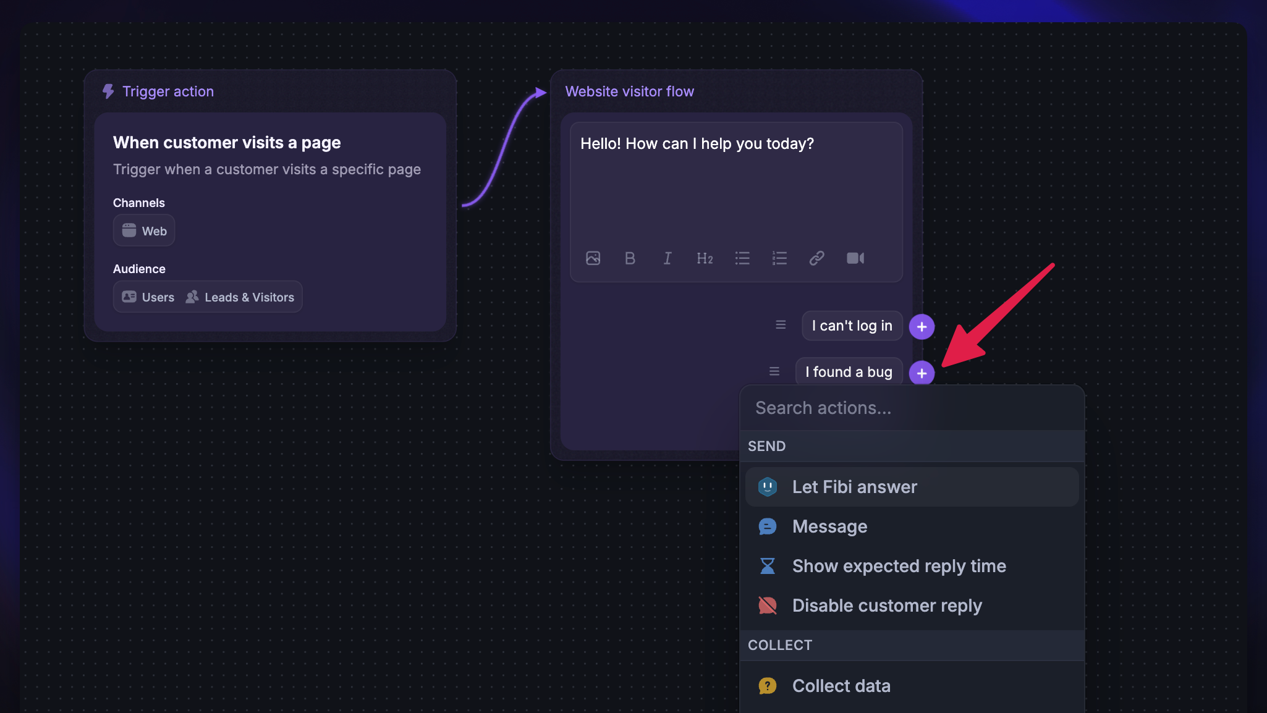The width and height of the screenshot is (1267, 713).
Task: Toggle italic formatting in message editor
Action: click(x=667, y=258)
